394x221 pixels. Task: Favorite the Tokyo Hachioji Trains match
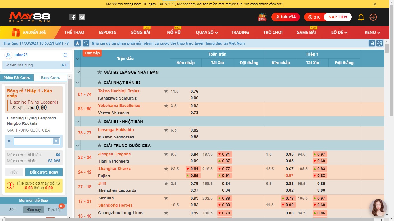click(166, 91)
